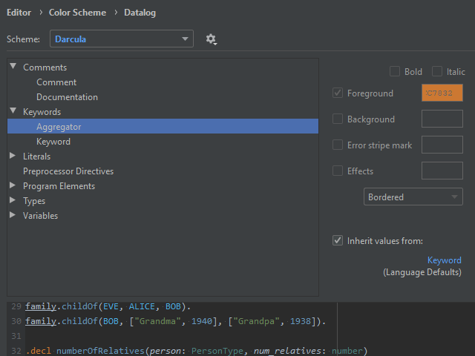475x356 pixels.
Task: Click line number 31 in preview gutter
Action: (16, 336)
